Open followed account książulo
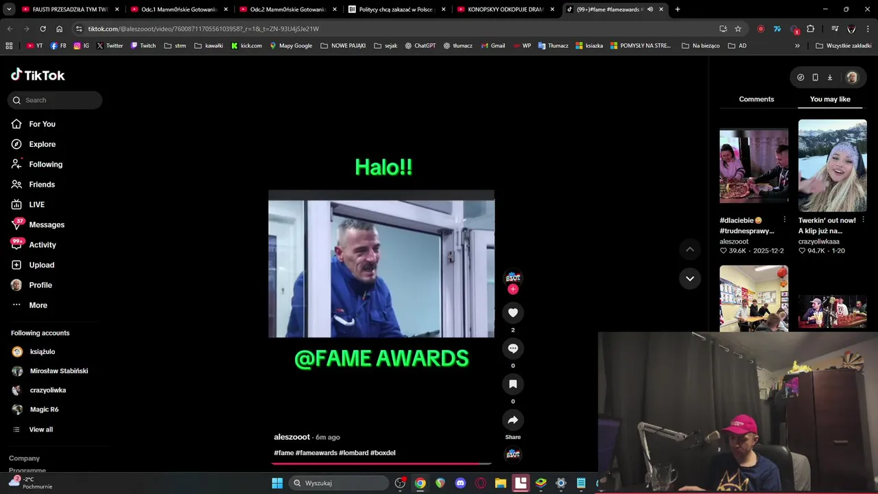Image resolution: width=878 pixels, height=494 pixels. (43, 352)
